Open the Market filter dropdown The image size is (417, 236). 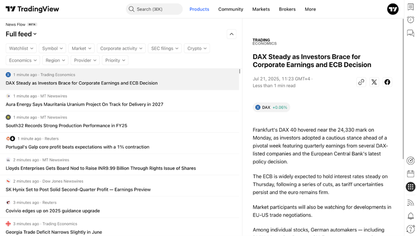pos(81,48)
